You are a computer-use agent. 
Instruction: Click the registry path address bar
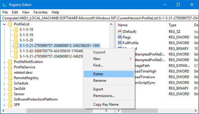pyautogui.click(x=99, y=18)
